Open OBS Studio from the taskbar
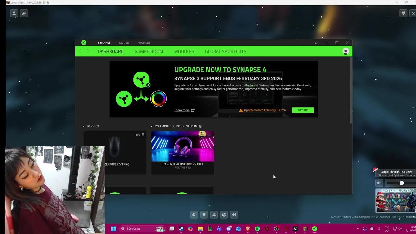Screen dimensions: 416x234 click(x=276, y=229)
